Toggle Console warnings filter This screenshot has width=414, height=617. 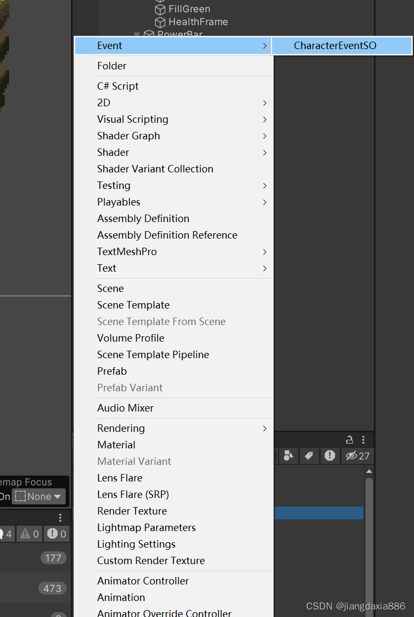[x=29, y=534]
